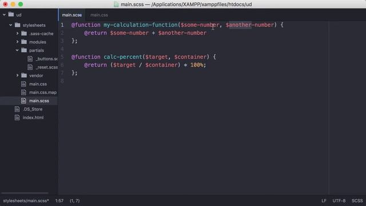366x206 pixels.
Task: Click the main.scss file icon in tree
Action: 23,101
